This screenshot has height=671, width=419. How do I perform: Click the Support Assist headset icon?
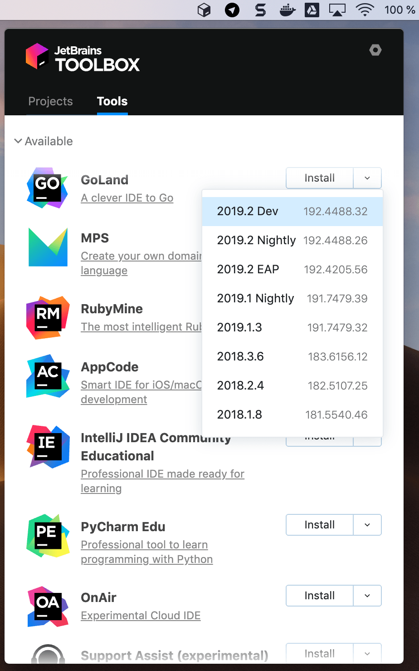tap(48, 654)
